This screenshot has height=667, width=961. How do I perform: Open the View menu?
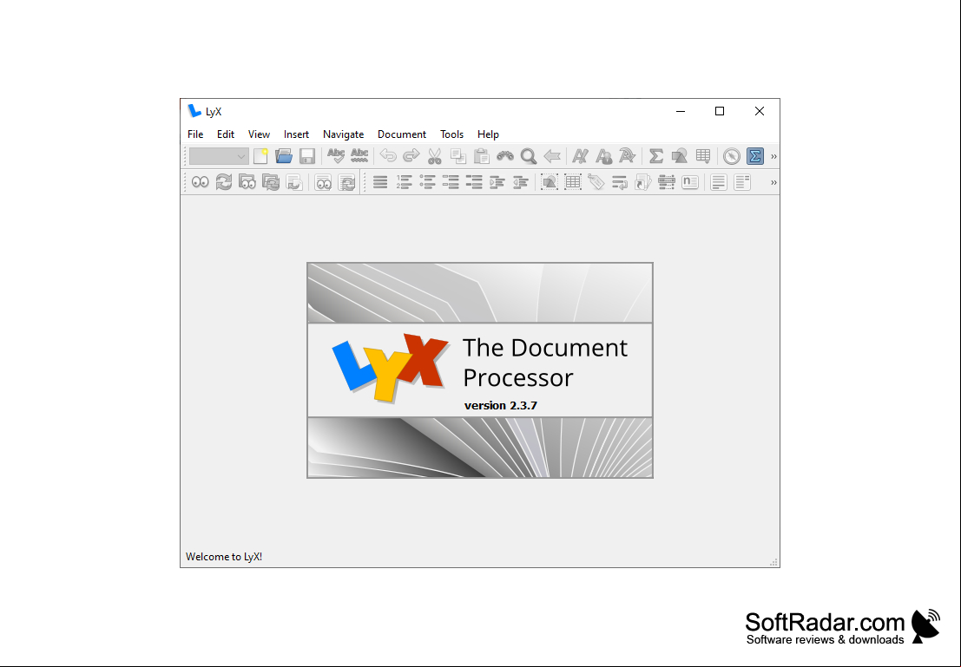259,134
